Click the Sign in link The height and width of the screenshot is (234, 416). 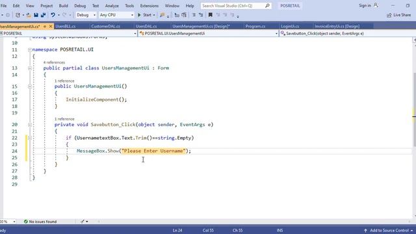pos(365,5)
